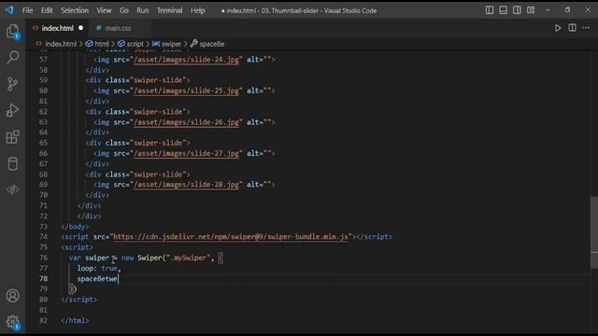Select index.html in the breadcrumb
598x336 pixels.
click(61, 44)
